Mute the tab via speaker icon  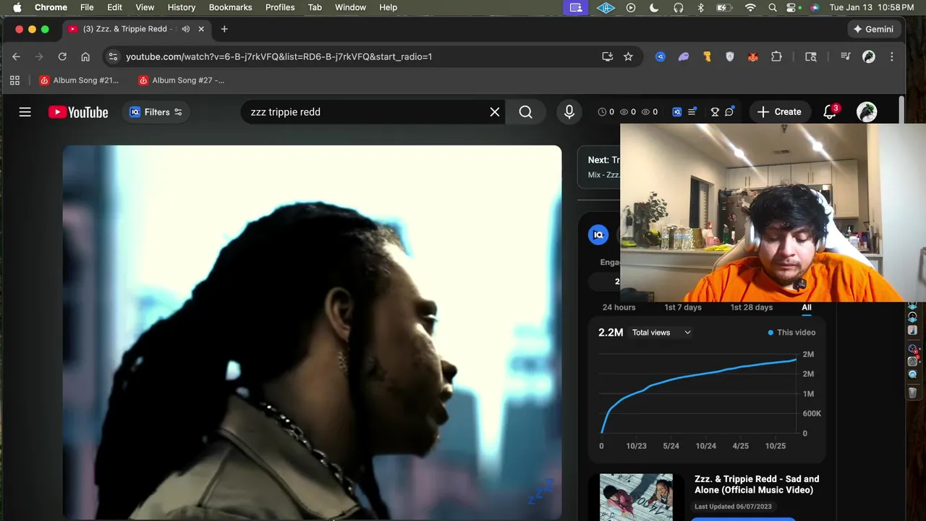point(186,29)
